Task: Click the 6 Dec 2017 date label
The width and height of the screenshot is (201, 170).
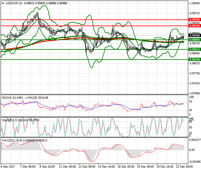Action: pos(8,167)
